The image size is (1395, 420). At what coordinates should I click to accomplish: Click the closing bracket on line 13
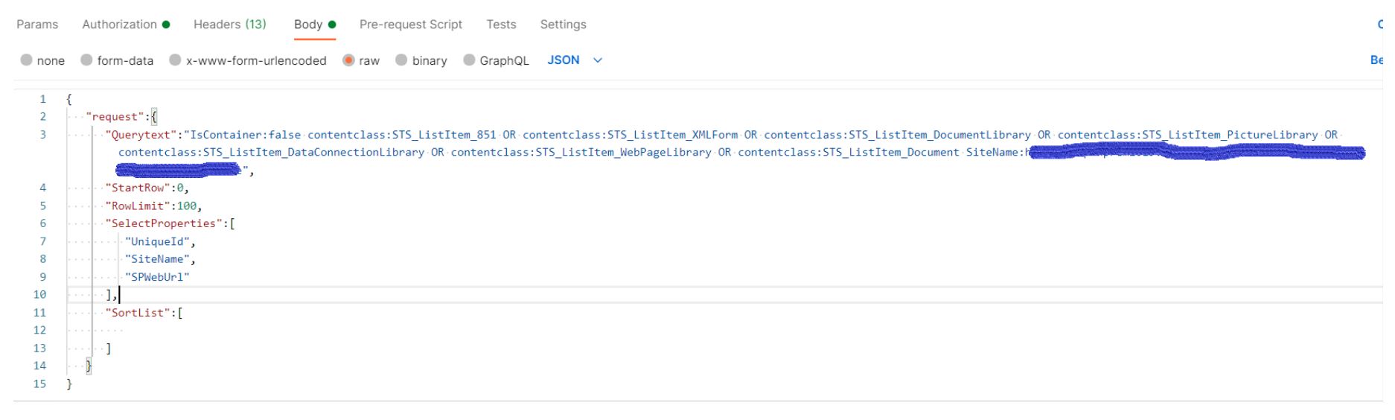coord(109,349)
